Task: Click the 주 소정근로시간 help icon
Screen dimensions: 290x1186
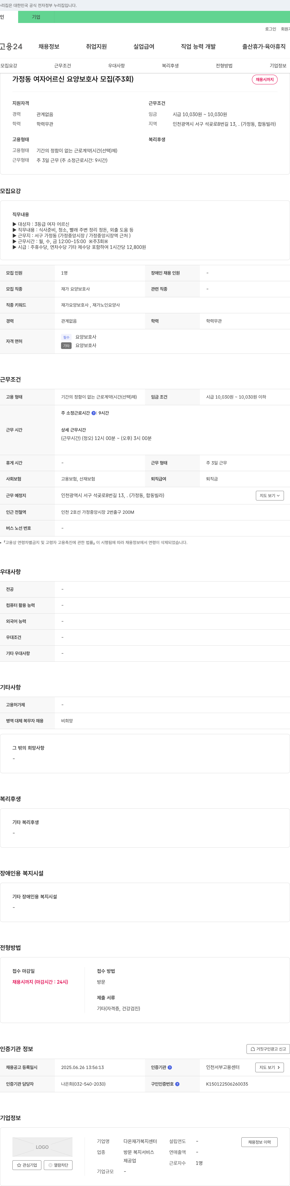Action: [94, 413]
